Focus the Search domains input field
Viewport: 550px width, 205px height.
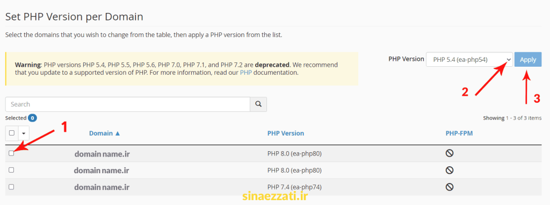(x=128, y=104)
